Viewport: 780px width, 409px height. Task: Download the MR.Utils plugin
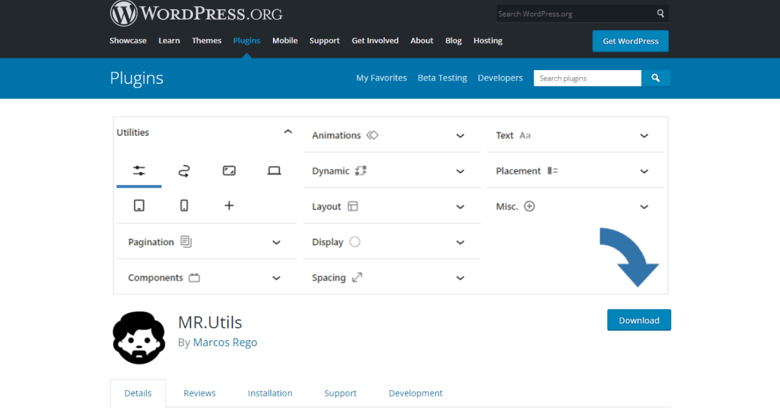point(639,320)
